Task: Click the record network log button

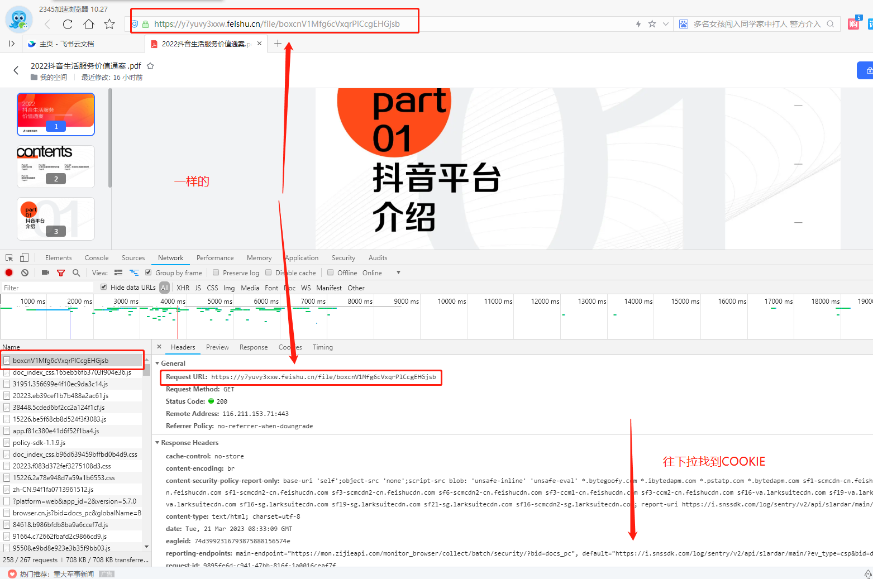Action: point(9,272)
